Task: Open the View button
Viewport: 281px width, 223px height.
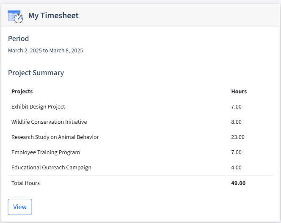Action: (x=20, y=207)
